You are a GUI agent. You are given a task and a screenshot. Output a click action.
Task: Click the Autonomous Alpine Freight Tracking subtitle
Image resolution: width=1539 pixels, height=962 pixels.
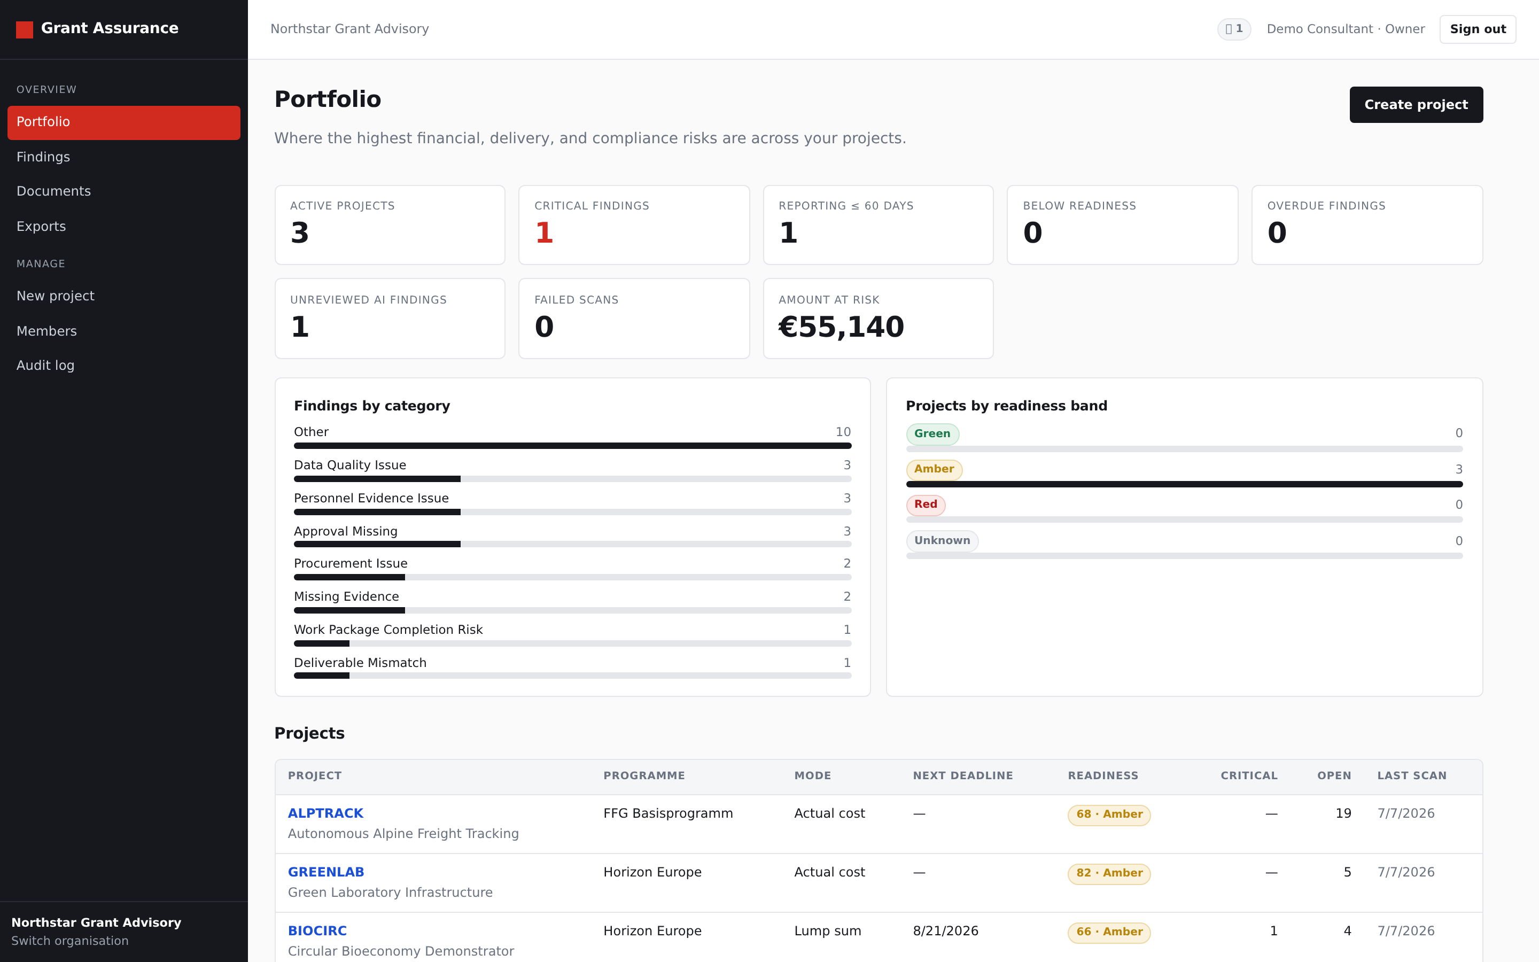tap(403, 834)
